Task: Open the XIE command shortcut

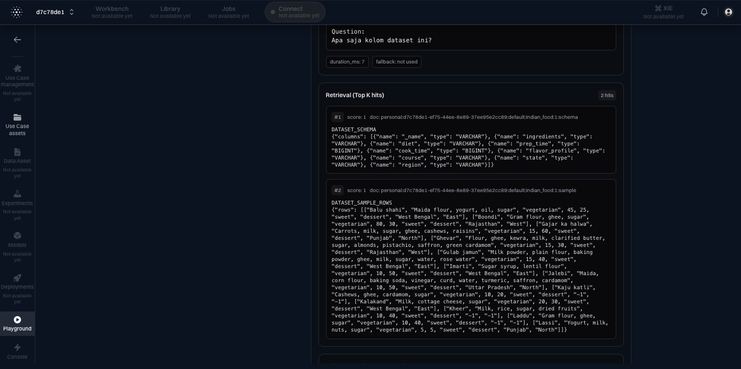Action: tap(663, 12)
